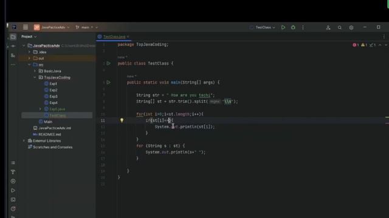Viewport: 389px width, 218px height.
Task: Open the Commit tool window icon
Action: click(13, 46)
